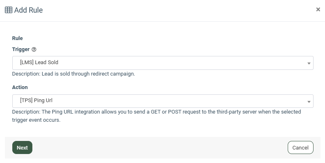Click the Rule section heading
Viewport: 325px width, 163px height.
click(17, 38)
